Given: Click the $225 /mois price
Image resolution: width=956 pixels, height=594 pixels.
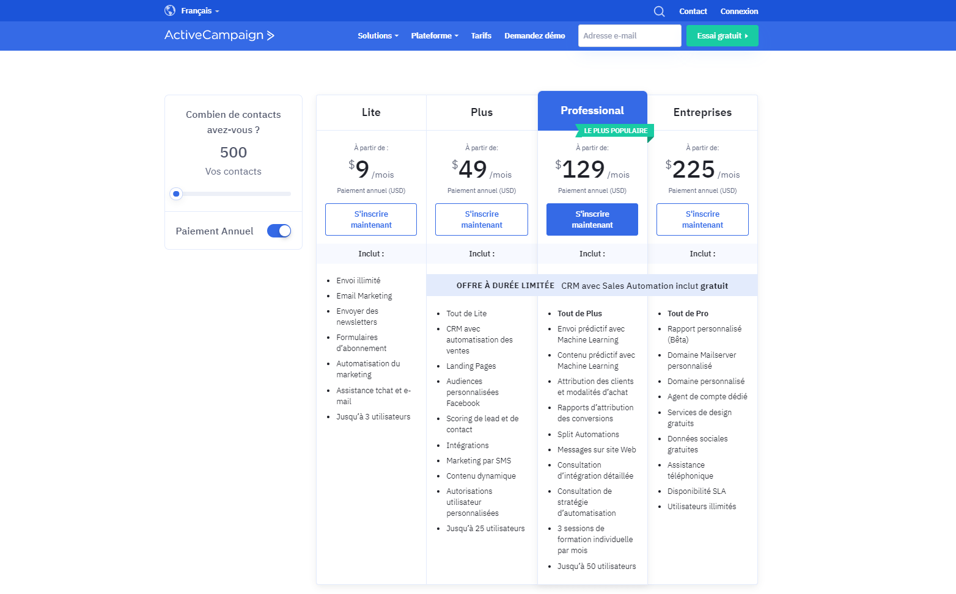Looking at the screenshot, I should coord(702,169).
